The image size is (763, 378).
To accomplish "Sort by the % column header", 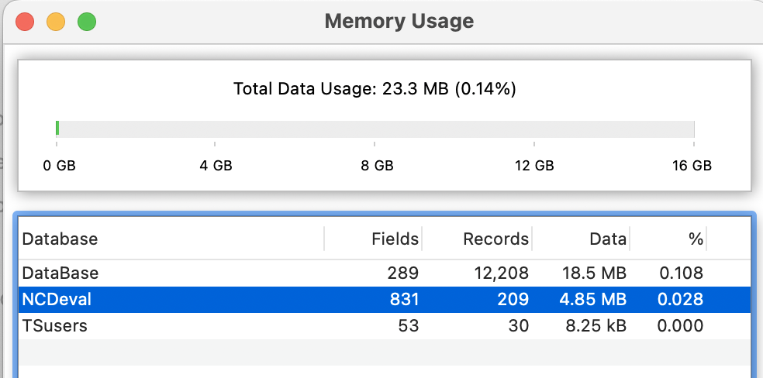I will click(x=668, y=239).
